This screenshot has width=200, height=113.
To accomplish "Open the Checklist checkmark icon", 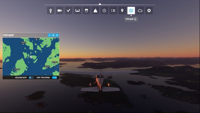I will click(x=69, y=11).
